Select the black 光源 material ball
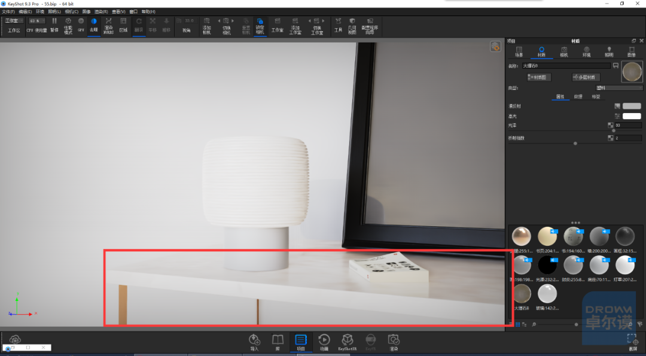Image resolution: width=646 pixels, height=356 pixels. point(547,265)
